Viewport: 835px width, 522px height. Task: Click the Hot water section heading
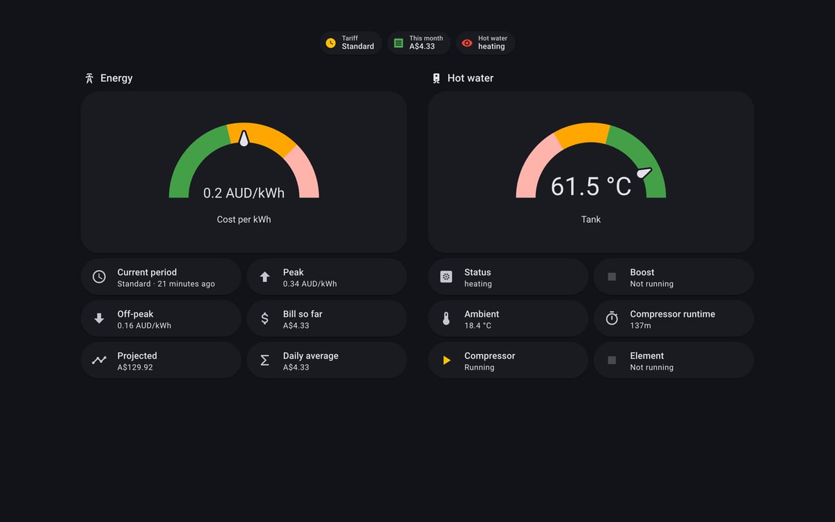tap(470, 78)
